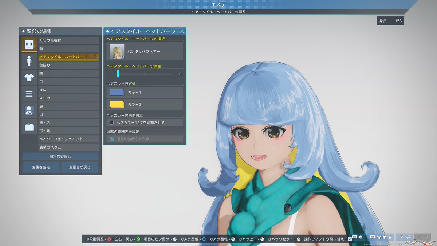The width and height of the screenshot is (437, 246).
Task: Select 首回り menu item
Action: pyautogui.click(x=69, y=65)
